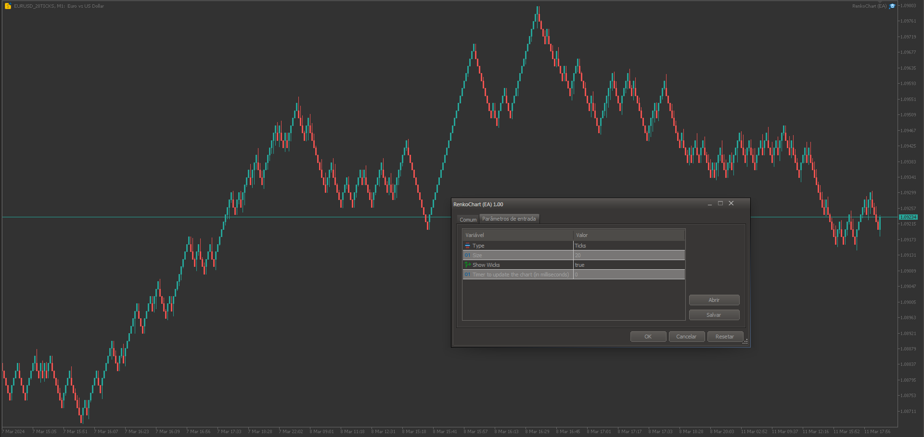Click the highlighted current price 1.09234 on the scale

(909, 217)
